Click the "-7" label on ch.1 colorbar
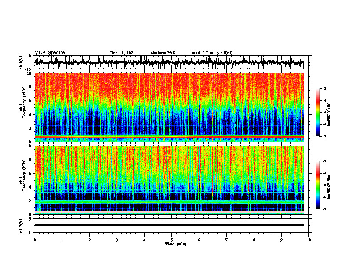Screen dimensions: 348x269 pos(324,136)
